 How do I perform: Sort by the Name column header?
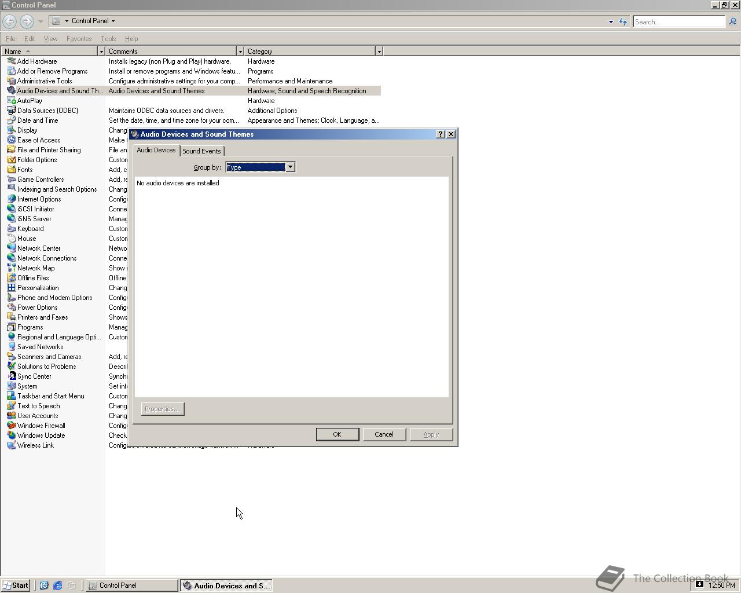pyautogui.click(x=49, y=52)
